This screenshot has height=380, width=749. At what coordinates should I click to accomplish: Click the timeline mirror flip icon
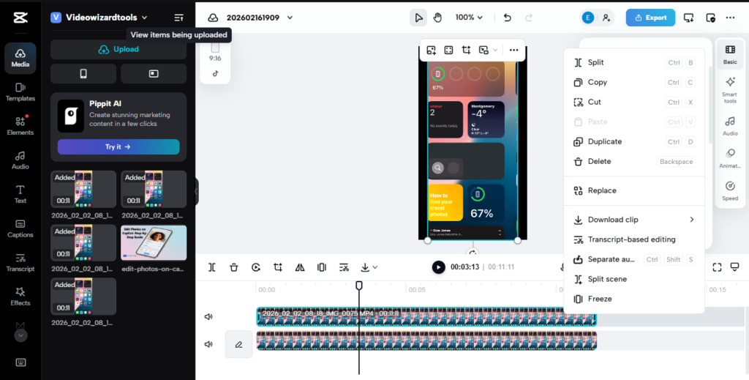[300, 267]
